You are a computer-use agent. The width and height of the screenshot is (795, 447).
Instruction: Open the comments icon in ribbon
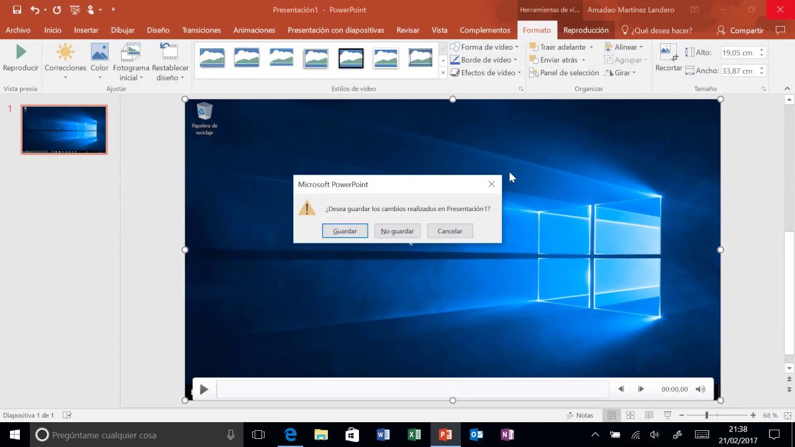coord(781,30)
